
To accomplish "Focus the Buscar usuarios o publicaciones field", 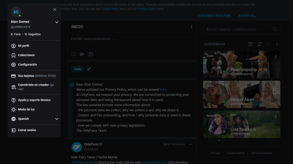I will pos(239,29).
